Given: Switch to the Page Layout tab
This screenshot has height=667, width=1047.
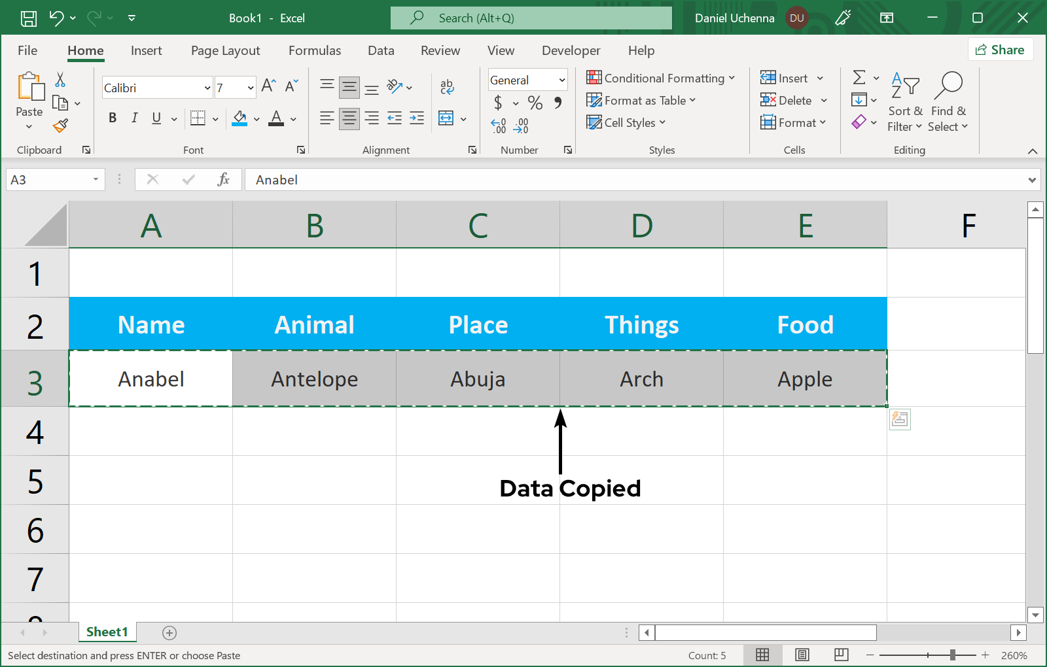Looking at the screenshot, I should (x=225, y=50).
